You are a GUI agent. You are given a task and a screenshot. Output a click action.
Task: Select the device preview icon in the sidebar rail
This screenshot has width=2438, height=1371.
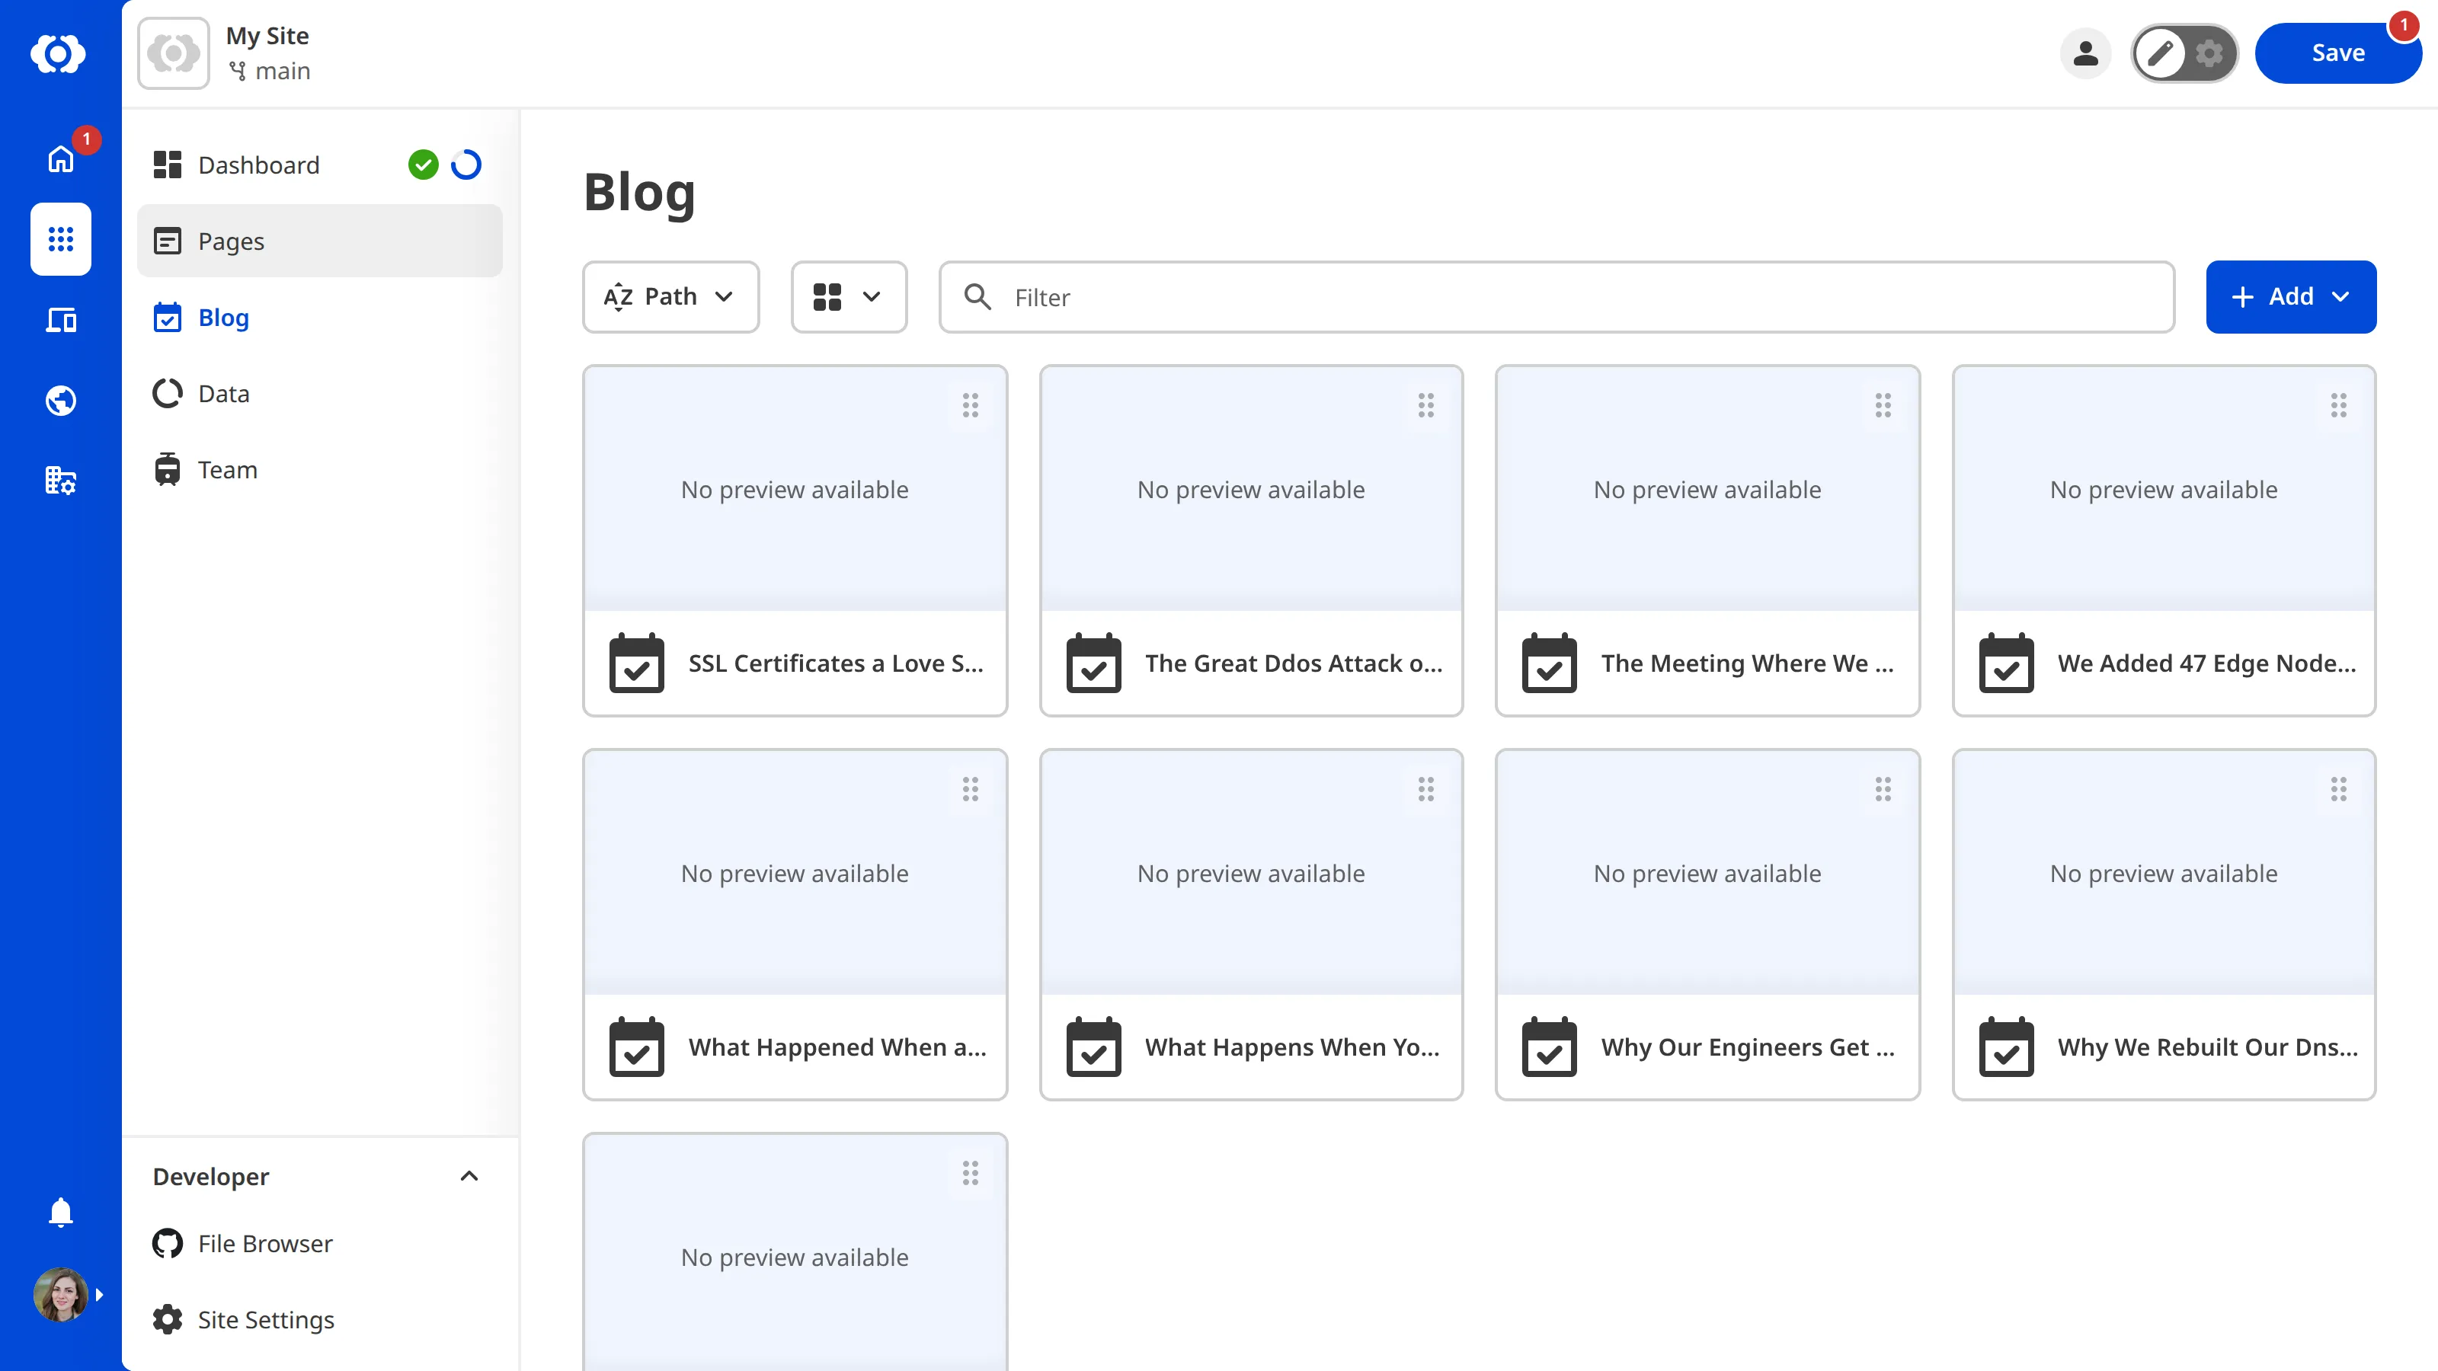[x=59, y=320]
